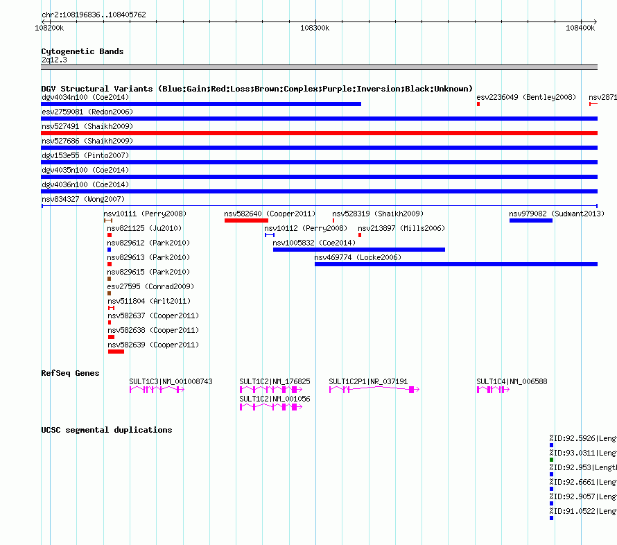Open the SULT1C2|NM_001056 gene label
The height and width of the screenshot is (545, 617).
click(275, 399)
